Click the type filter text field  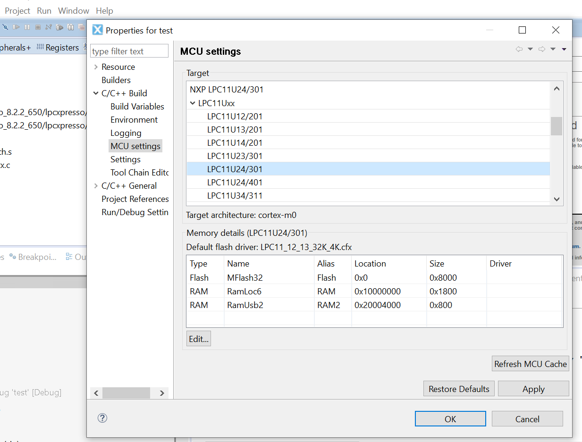129,50
